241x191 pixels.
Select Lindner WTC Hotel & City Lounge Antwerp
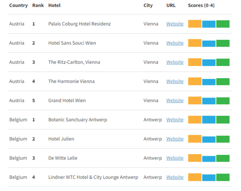pos(93,177)
